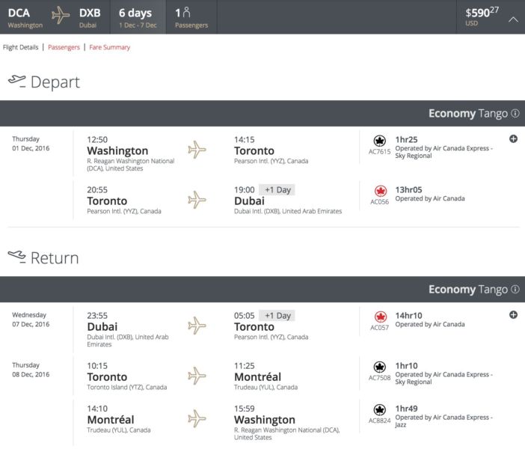Click the plane icon on the Montréal–Washington row
Image resolution: width=525 pixels, height=449 pixels.
(197, 418)
